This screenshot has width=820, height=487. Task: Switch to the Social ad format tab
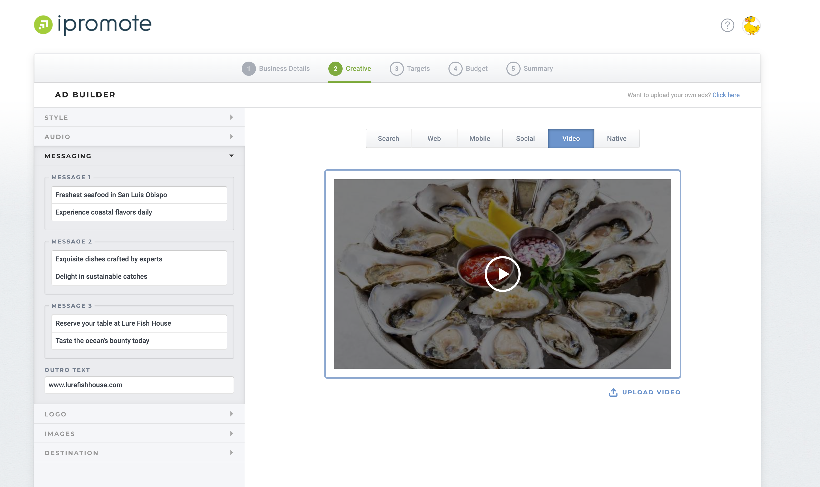click(525, 138)
